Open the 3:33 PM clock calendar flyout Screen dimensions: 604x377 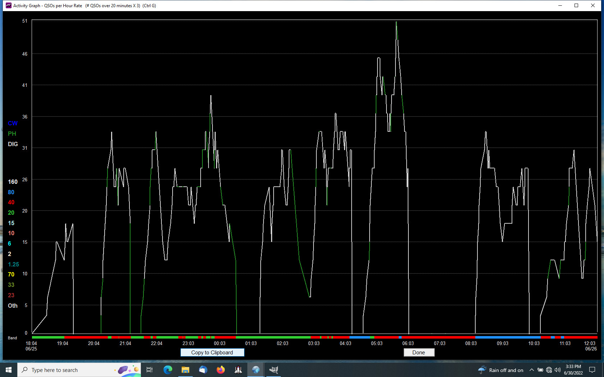point(573,370)
